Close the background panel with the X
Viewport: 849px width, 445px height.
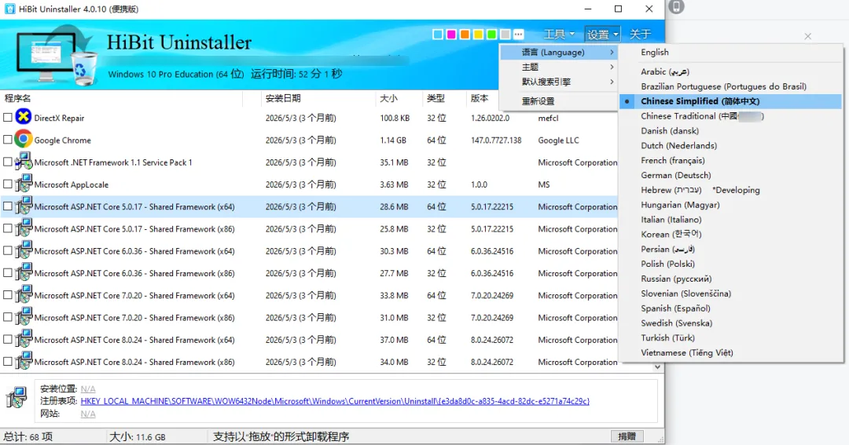tap(808, 36)
